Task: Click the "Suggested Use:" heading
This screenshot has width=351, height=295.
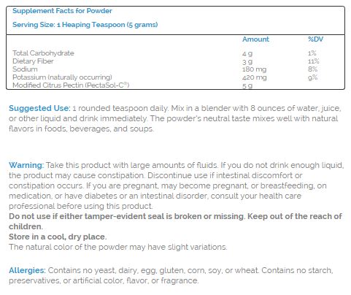Action: [39, 108]
